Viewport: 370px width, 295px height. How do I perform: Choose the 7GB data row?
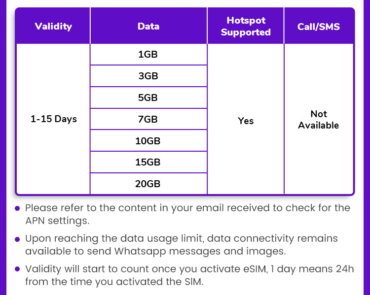(x=148, y=119)
